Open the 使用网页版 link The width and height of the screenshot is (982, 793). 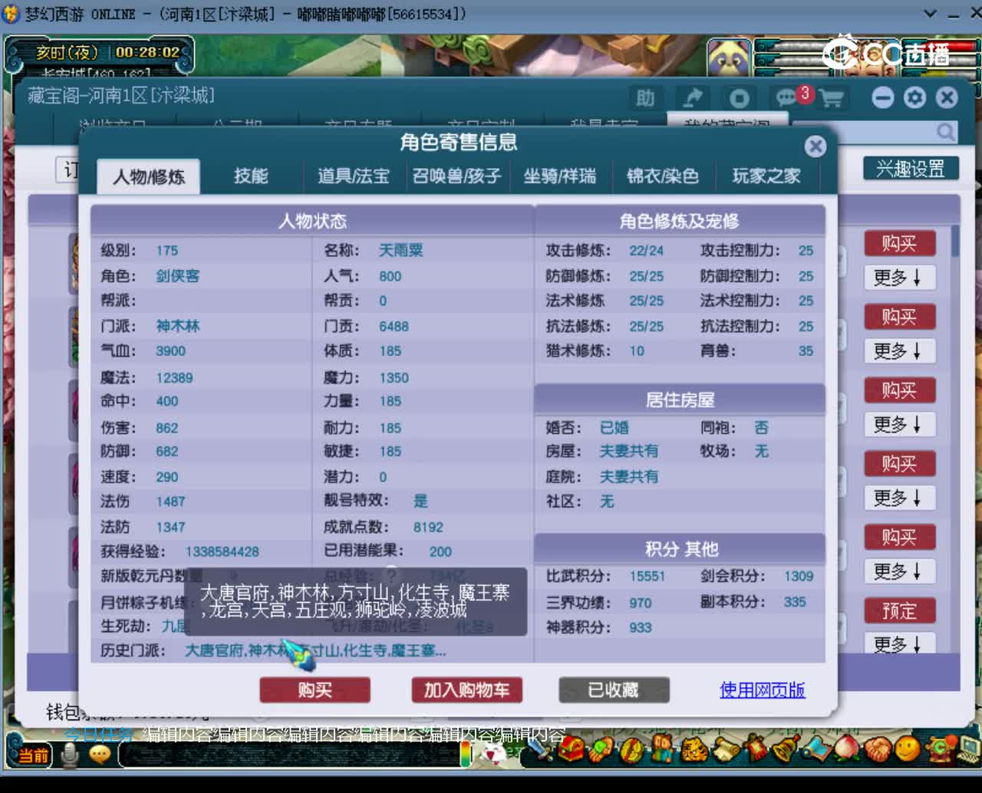pyautogui.click(x=762, y=690)
